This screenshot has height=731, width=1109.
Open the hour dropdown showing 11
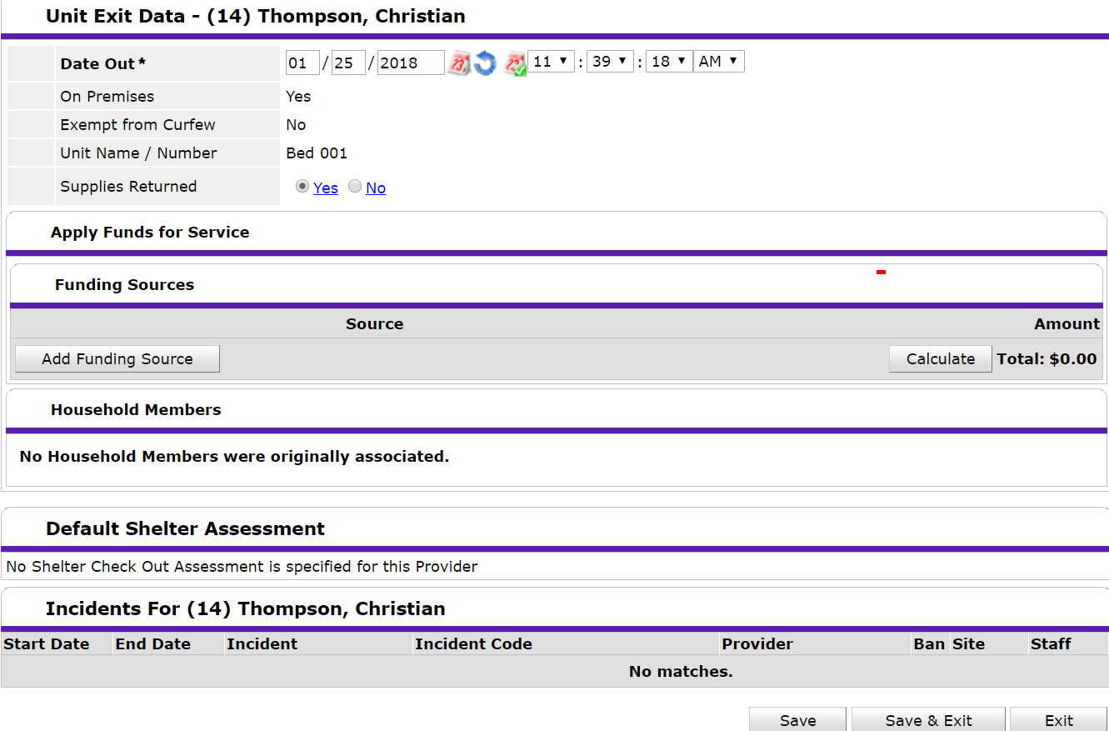[x=551, y=62]
